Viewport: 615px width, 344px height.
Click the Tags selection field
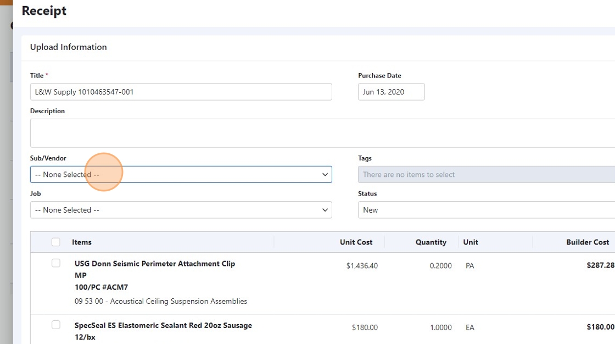point(486,175)
